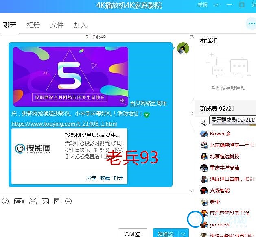Click 分享 on the link card
This screenshot has width=256, height=237.
(92, 178)
